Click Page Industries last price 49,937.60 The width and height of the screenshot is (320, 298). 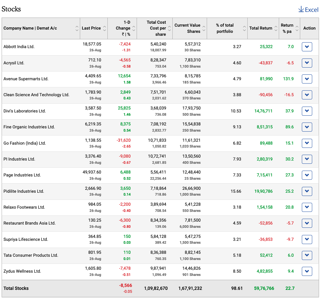(92, 172)
